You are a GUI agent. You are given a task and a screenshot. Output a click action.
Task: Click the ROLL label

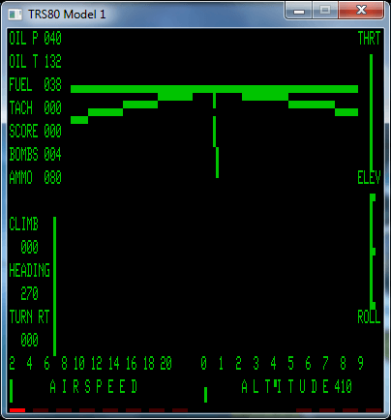pos(369,316)
